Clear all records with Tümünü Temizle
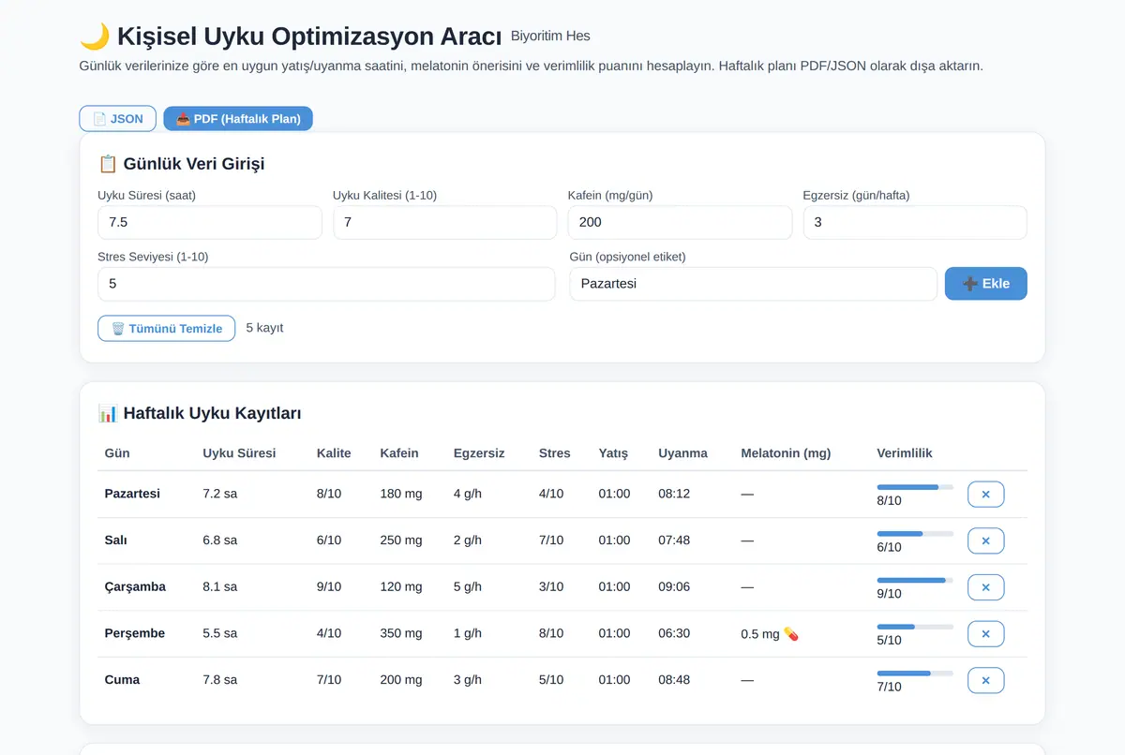 click(166, 328)
